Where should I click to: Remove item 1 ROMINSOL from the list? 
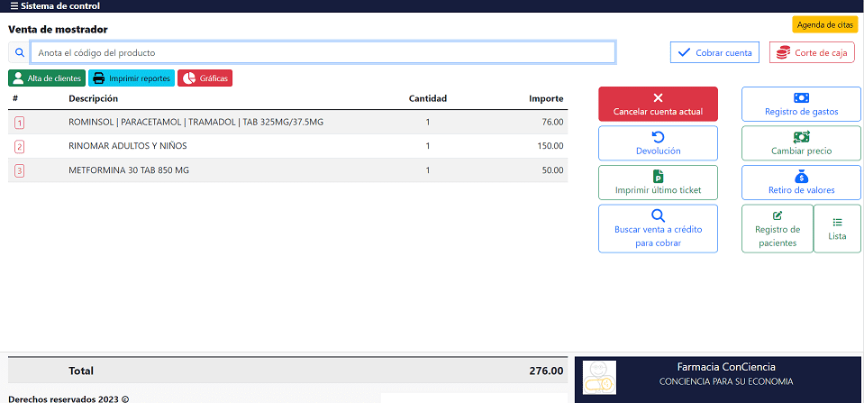pyautogui.click(x=19, y=123)
